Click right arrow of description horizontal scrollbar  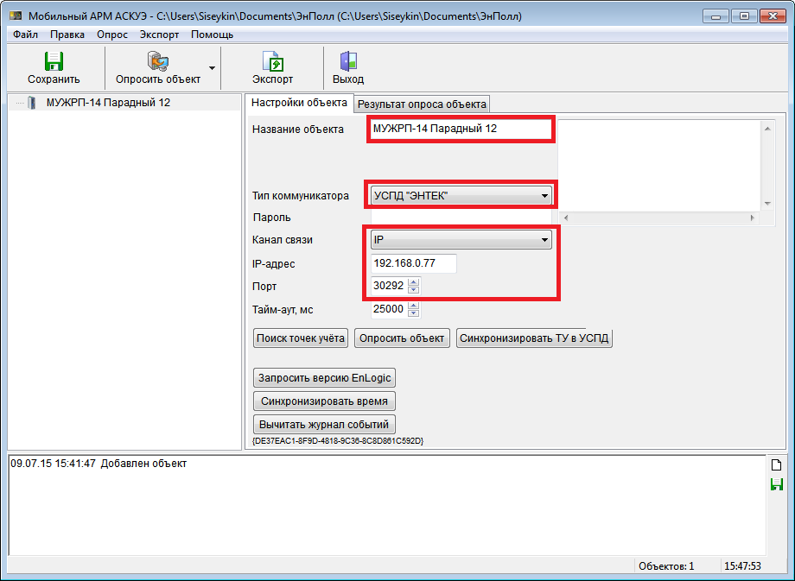click(752, 218)
